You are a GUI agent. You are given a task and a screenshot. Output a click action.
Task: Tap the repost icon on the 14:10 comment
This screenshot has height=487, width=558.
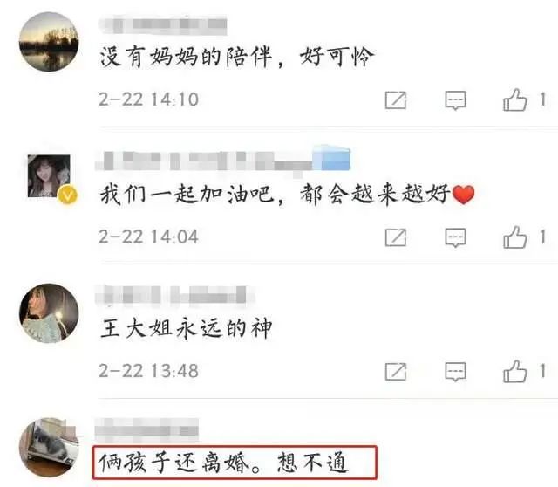395,100
